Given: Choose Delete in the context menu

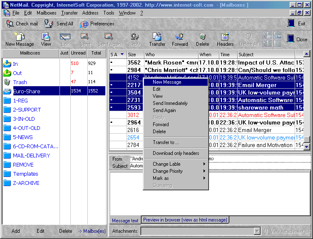Looking at the screenshot, I should (176, 132).
